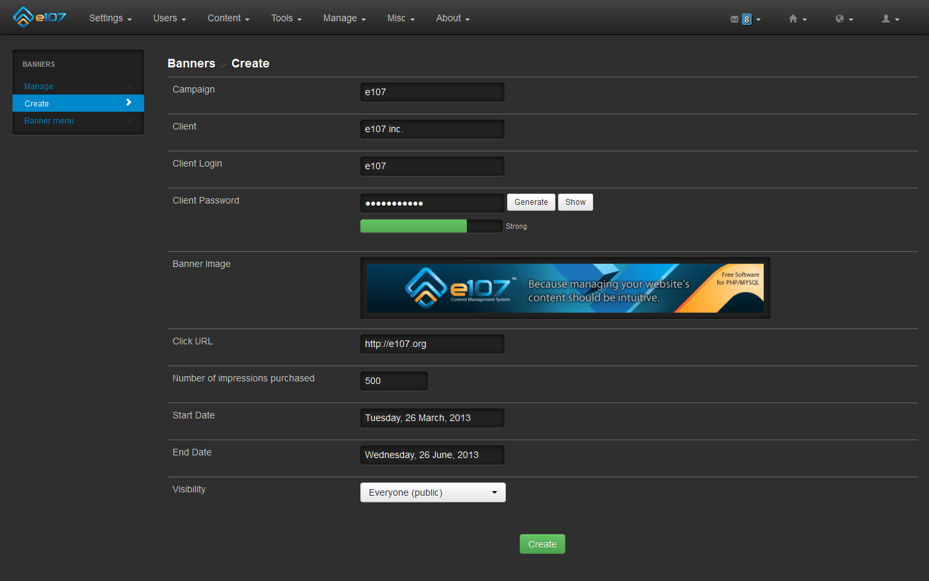Open the Settings dropdown menu
This screenshot has height=581, width=929.
[x=110, y=19]
